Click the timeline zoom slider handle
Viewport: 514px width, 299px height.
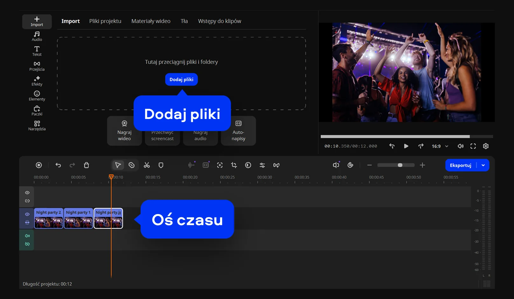tap(400, 165)
